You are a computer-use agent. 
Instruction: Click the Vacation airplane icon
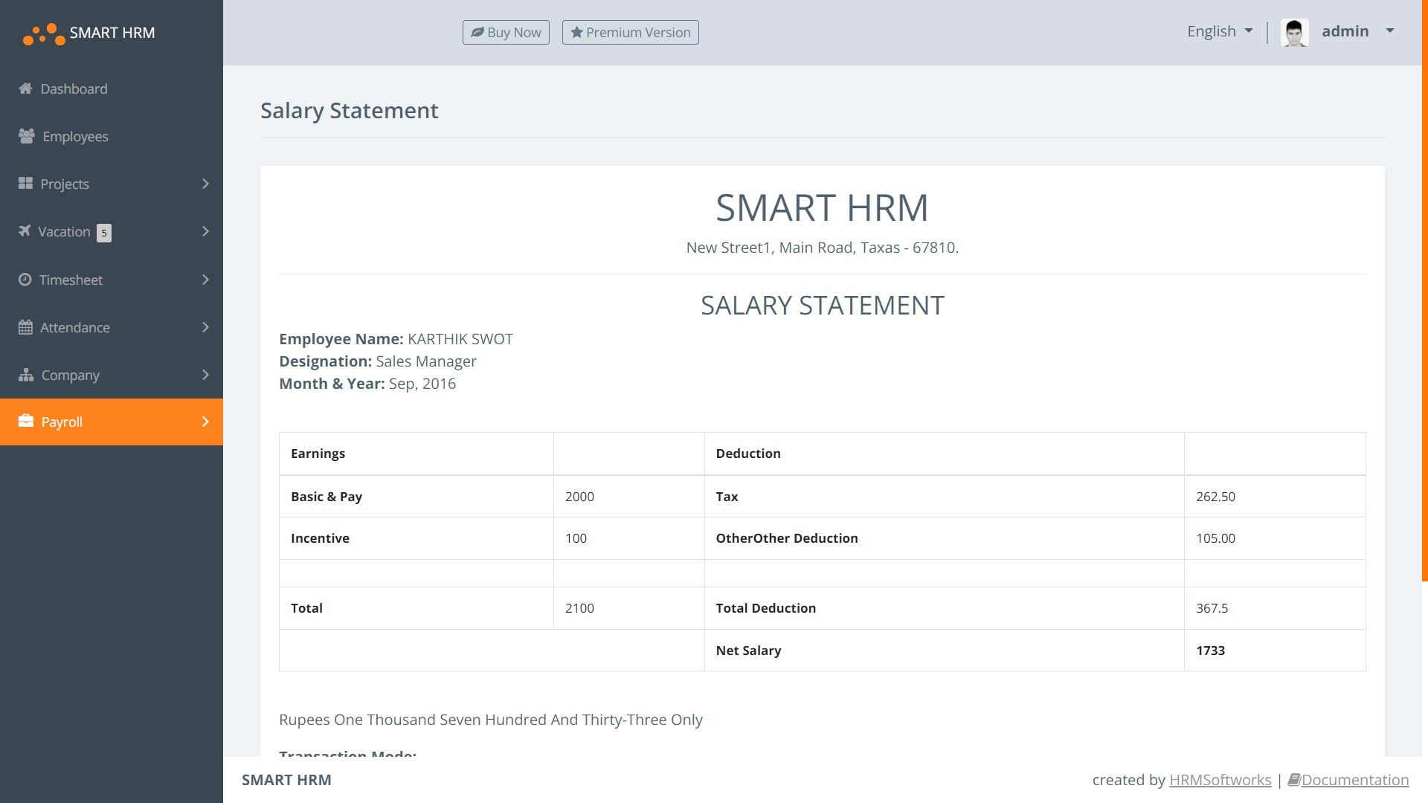(x=25, y=230)
